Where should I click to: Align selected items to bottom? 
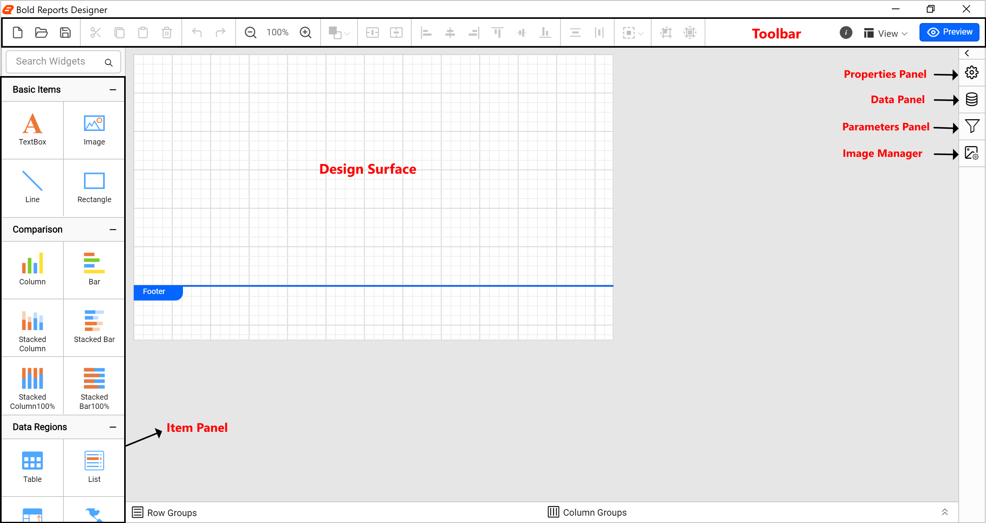pos(545,33)
